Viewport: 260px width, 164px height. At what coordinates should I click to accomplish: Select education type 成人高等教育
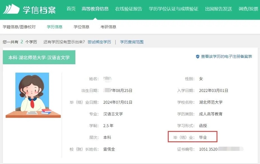211,114
